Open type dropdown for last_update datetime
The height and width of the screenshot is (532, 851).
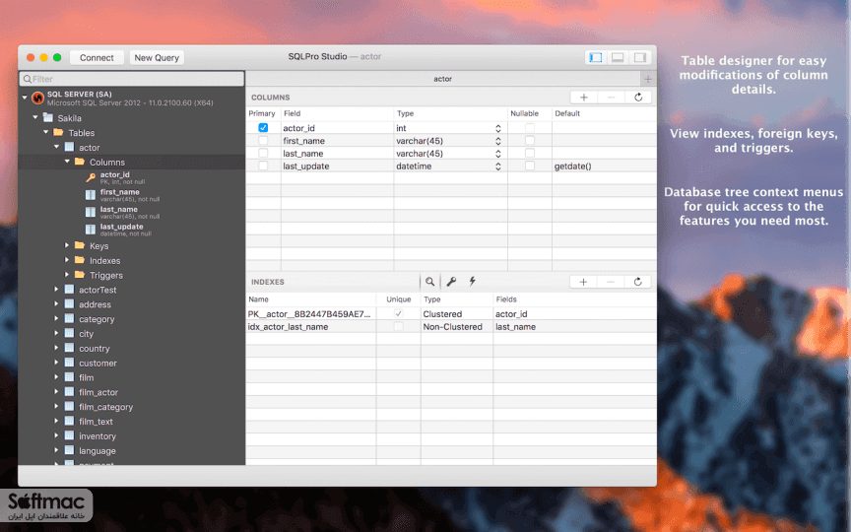point(497,166)
